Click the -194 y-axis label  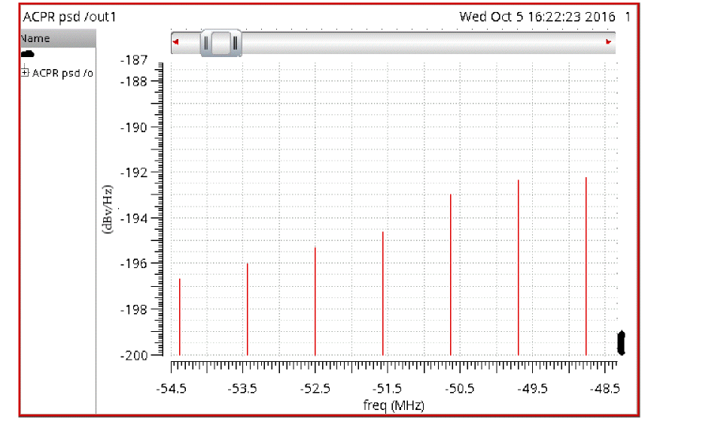pyautogui.click(x=134, y=219)
